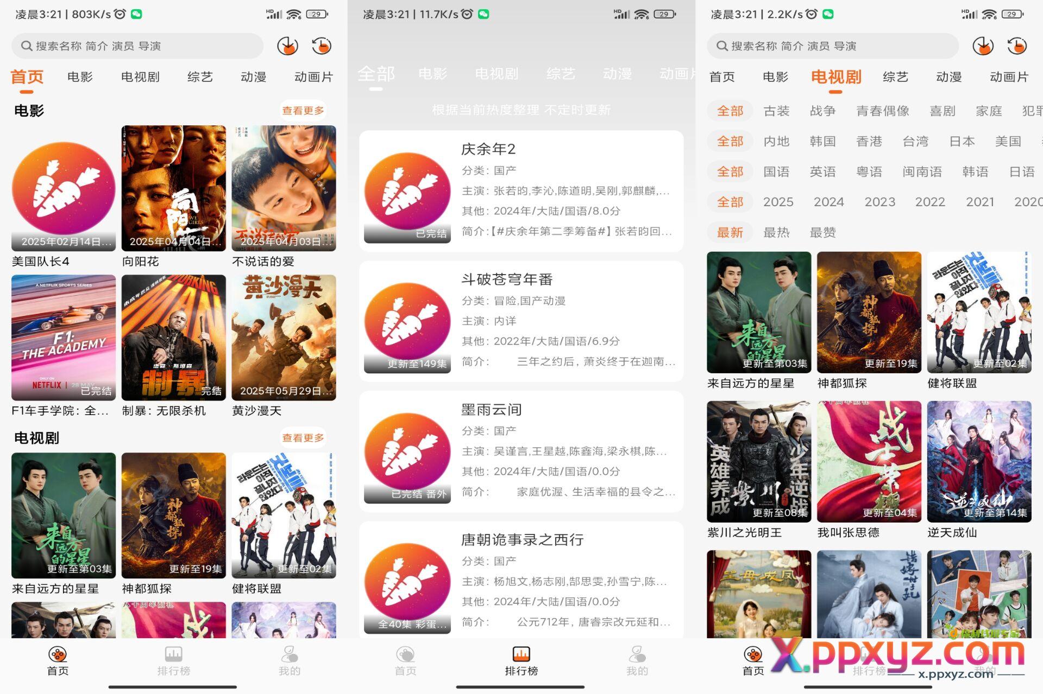Open 逆天成仙 poster in right screen
Image resolution: width=1043 pixels, height=694 pixels.
point(979,462)
